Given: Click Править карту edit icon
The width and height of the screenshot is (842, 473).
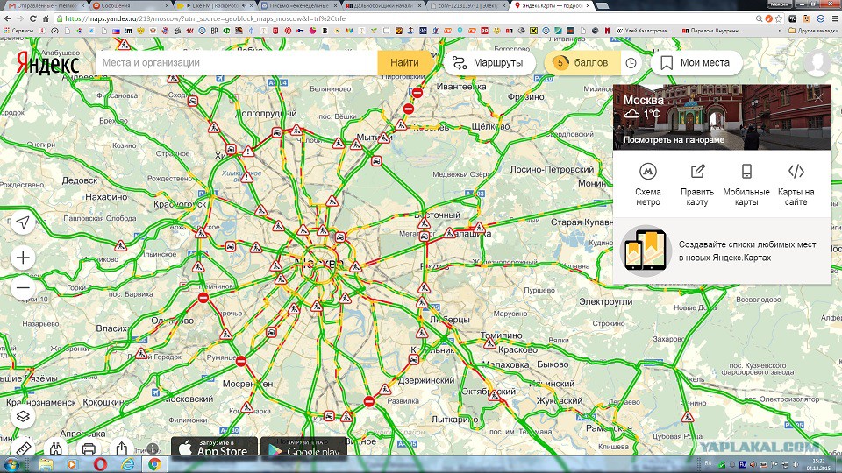Looking at the screenshot, I should coord(697,185).
